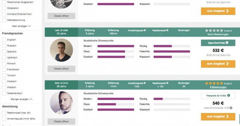Click info icon next to Festpreis für 9 Std.
This screenshot has width=240, height=126.
click(x=229, y=96)
